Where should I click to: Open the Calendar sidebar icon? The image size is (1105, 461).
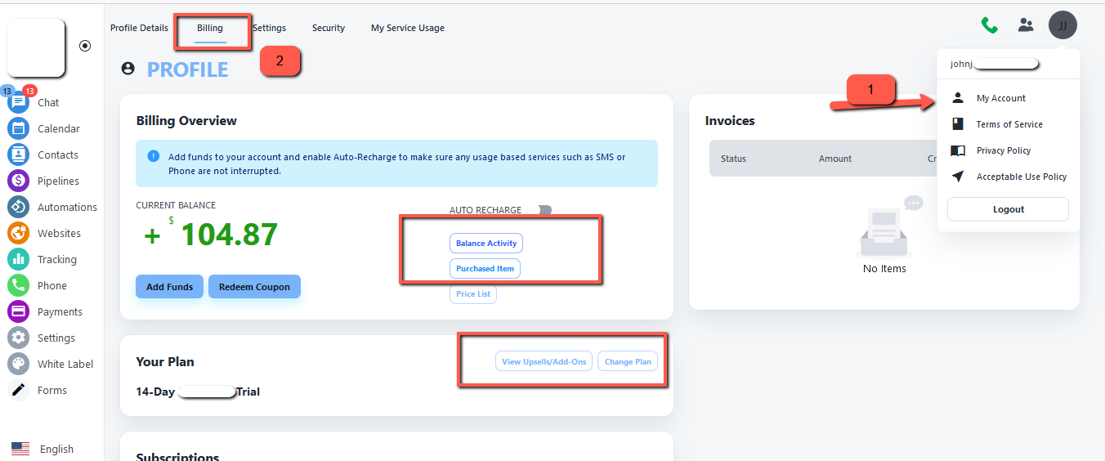coord(19,128)
